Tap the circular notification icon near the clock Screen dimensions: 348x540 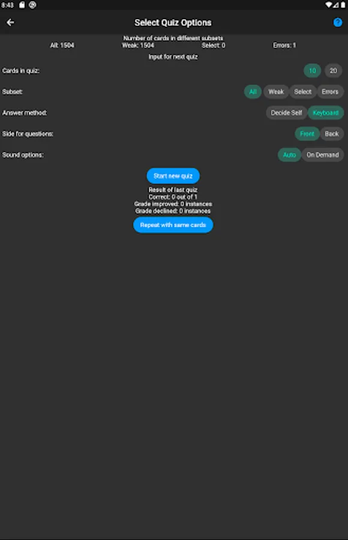coord(32,5)
